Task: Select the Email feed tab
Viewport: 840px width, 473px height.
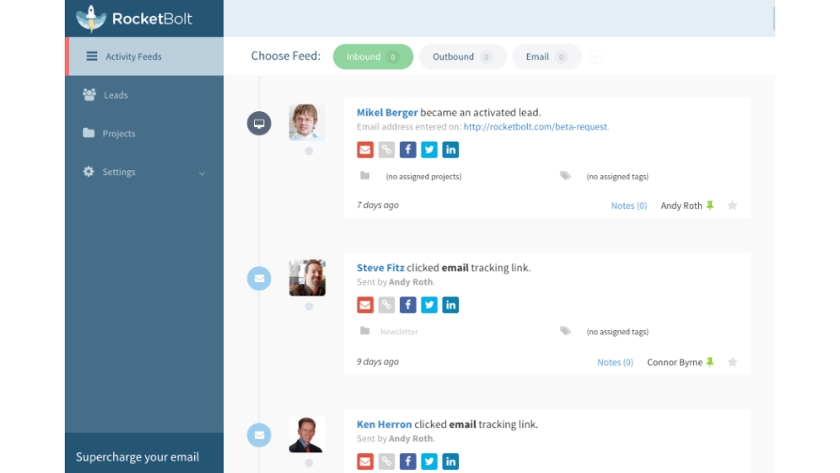Action: pyautogui.click(x=546, y=56)
